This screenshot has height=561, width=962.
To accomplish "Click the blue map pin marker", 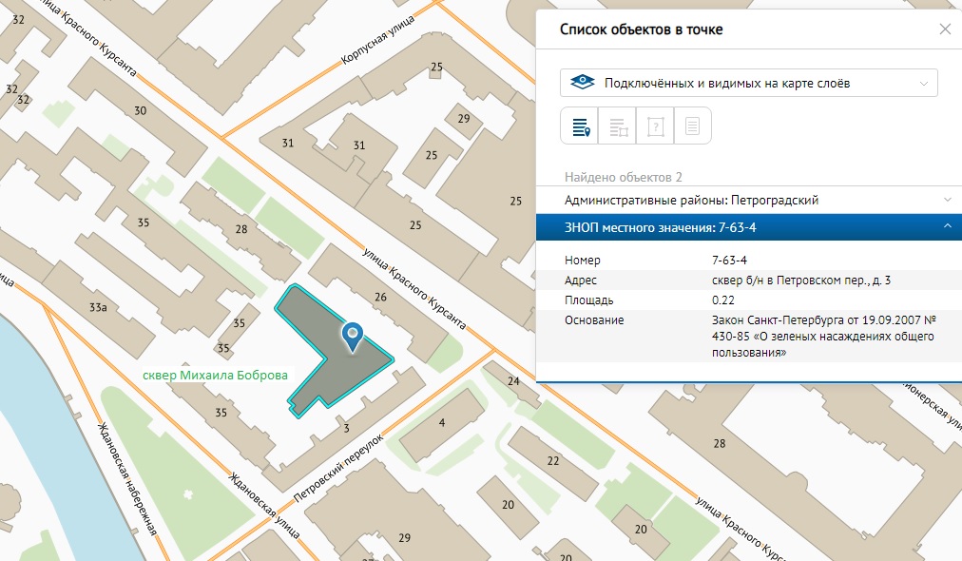I will click(353, 335).
